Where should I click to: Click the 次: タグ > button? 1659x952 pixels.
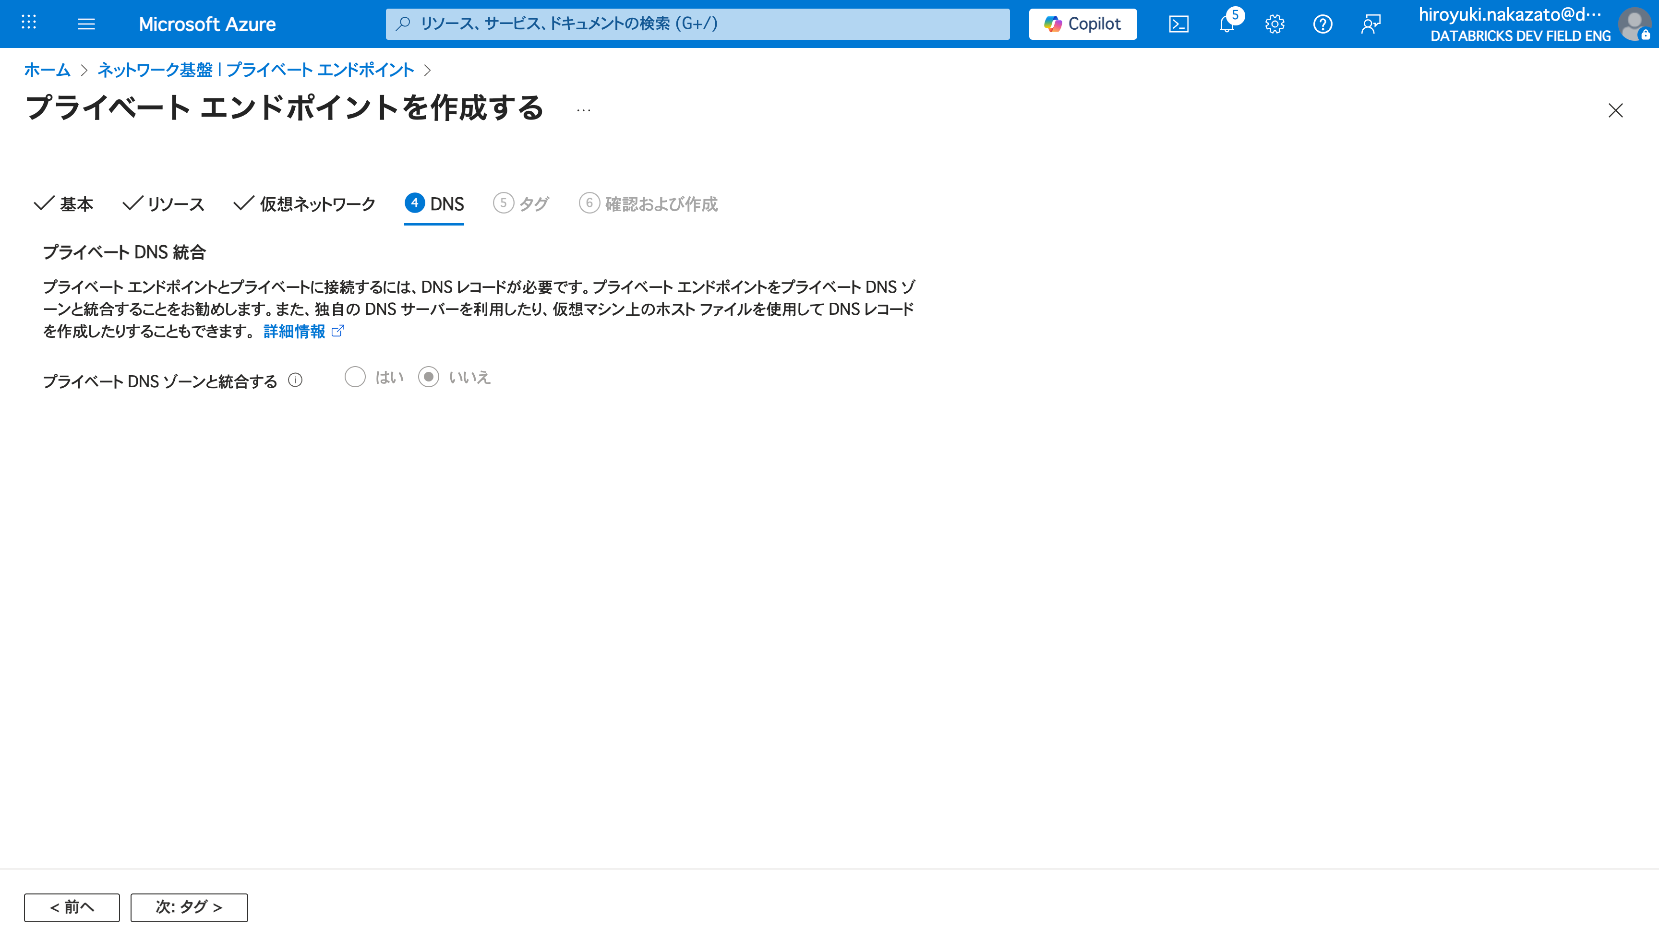coord(189,907)
